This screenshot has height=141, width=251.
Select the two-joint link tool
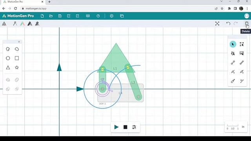point(233,63)
